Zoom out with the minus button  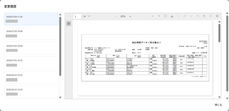tap(116, 16)
